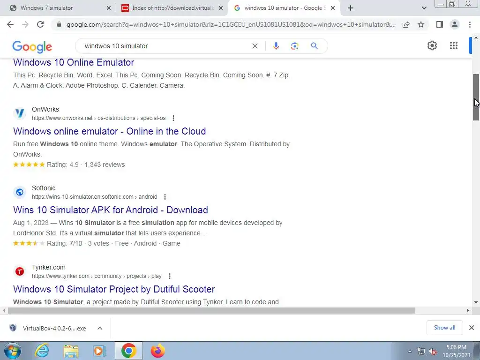
Task: Open Google Lens image search icon
Action: point(294,46)
